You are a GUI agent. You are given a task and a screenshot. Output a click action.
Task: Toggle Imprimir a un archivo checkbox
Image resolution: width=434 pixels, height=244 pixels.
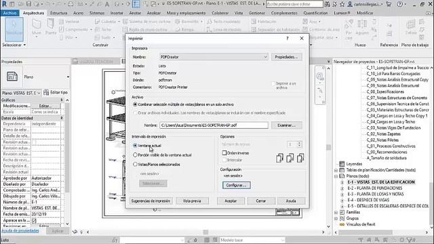(273, 83)
